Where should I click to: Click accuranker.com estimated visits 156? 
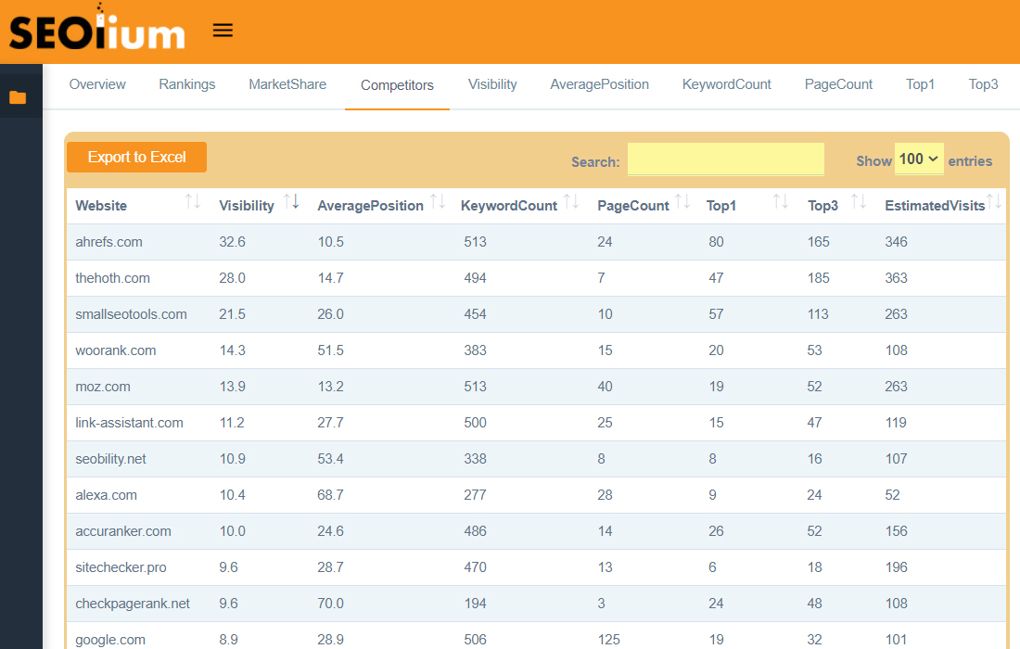(x=896, y=531)
